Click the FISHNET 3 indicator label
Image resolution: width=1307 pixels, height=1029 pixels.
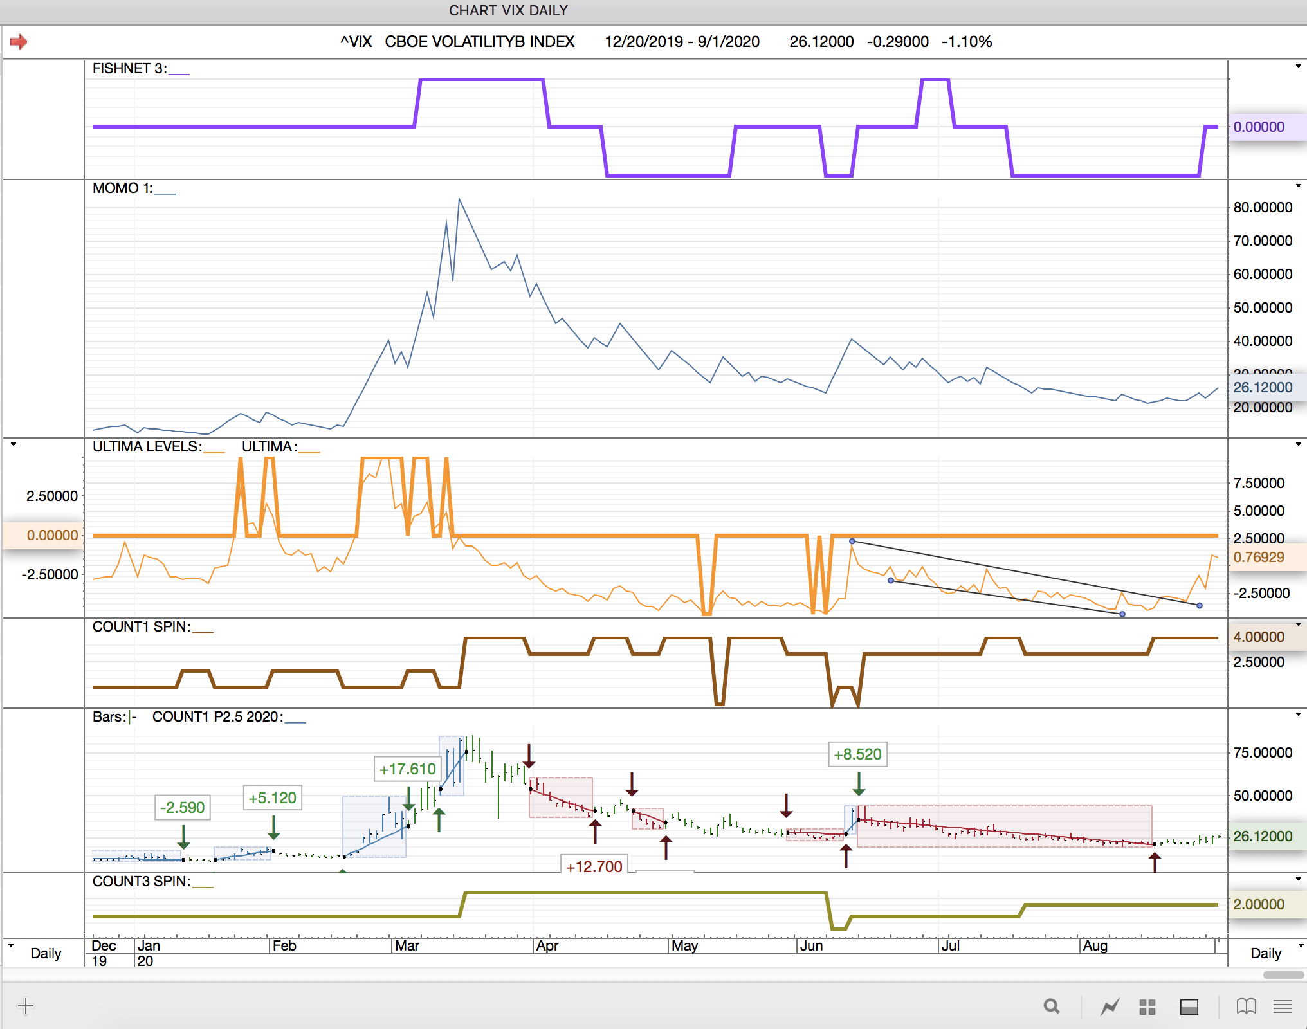click(x=129, y=69)
